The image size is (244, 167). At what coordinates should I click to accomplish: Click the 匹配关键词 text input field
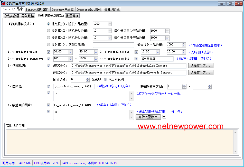pos(113,45)
